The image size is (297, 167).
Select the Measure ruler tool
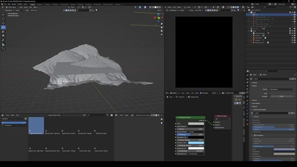click(3, 45)
